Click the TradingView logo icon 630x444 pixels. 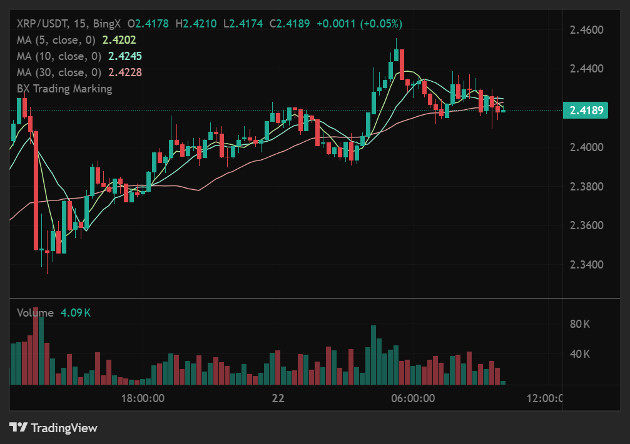click(x=19, y=427)
